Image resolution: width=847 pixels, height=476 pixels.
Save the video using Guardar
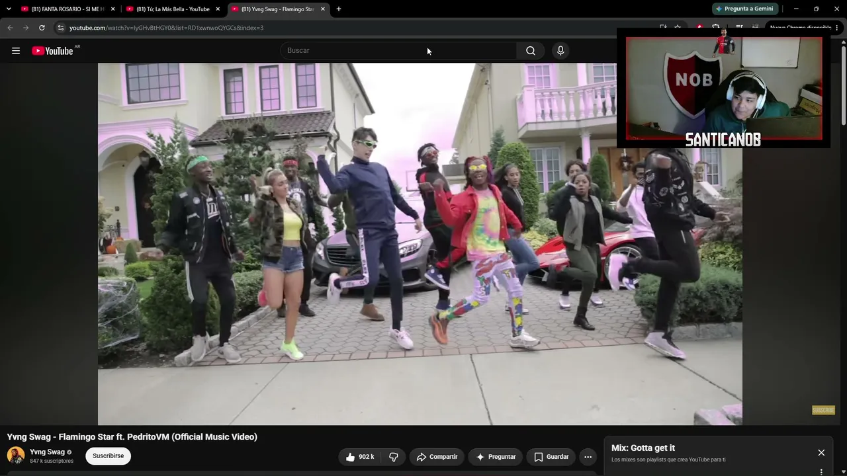551,457
